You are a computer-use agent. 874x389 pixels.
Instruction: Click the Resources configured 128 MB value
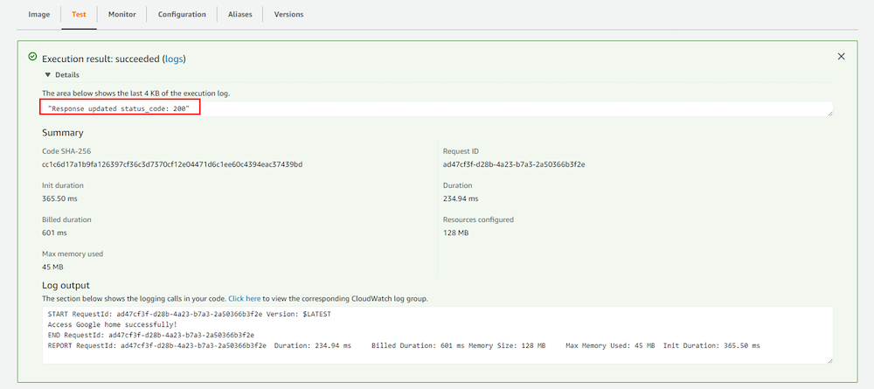(x=456, y=233)
